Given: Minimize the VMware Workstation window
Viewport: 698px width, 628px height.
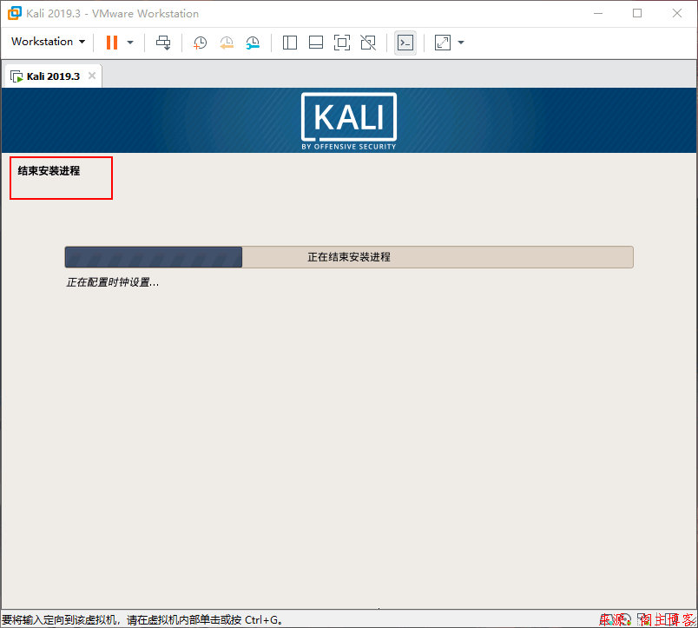Looking at the screenshot, I should coord(598,13).
